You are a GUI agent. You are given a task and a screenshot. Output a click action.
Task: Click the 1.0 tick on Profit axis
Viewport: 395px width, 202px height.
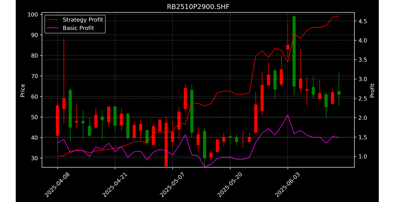(362, 157)
